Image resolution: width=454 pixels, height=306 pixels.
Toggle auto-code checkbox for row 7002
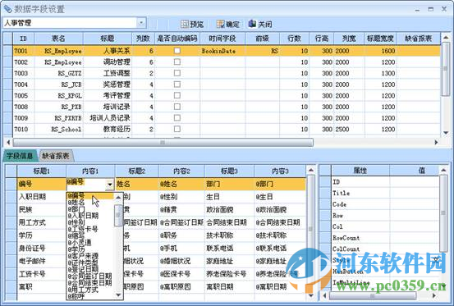click(177, 62)
